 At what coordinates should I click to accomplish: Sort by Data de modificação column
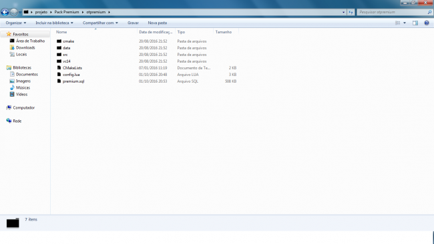[x=156, y=32]
